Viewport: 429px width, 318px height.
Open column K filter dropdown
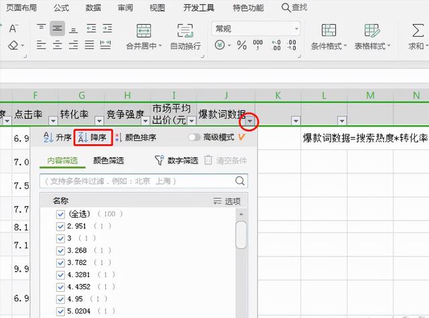click(296, 121)
